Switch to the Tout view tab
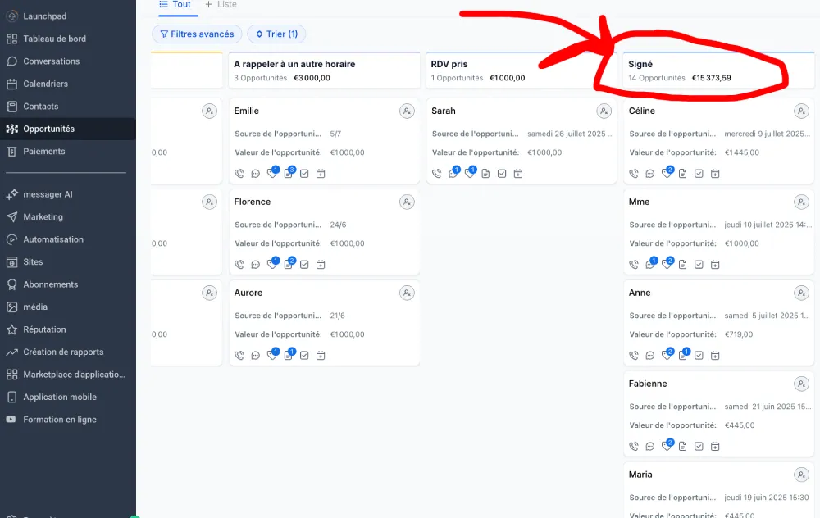The width and height of the screenshot is (820, 518). 175,5
